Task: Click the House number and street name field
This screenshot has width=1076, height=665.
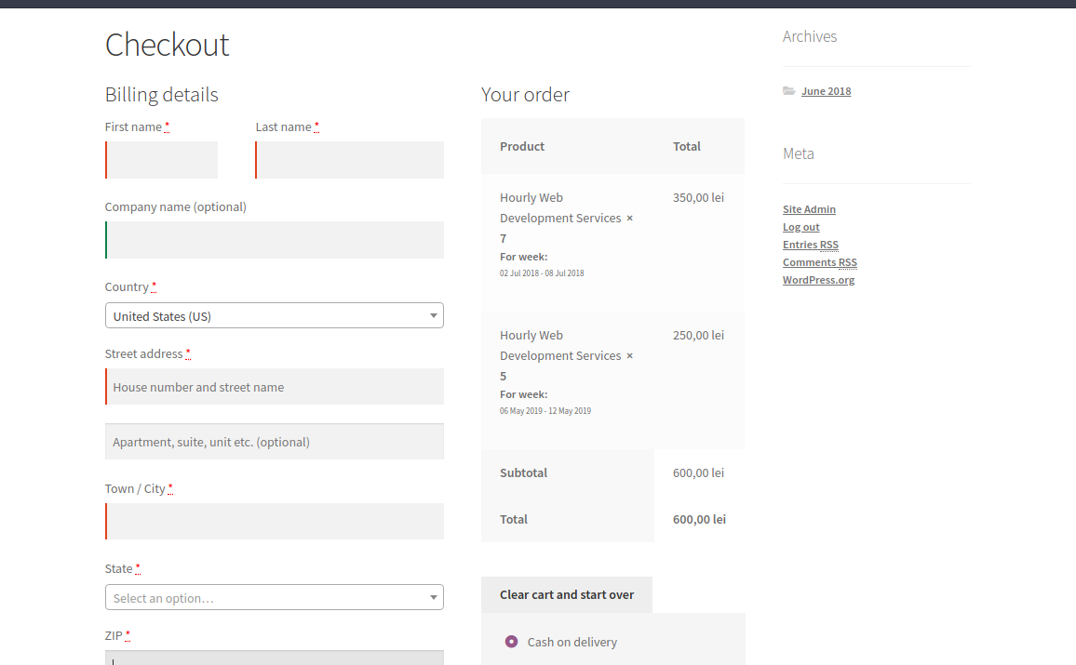Action: point(275,387)
